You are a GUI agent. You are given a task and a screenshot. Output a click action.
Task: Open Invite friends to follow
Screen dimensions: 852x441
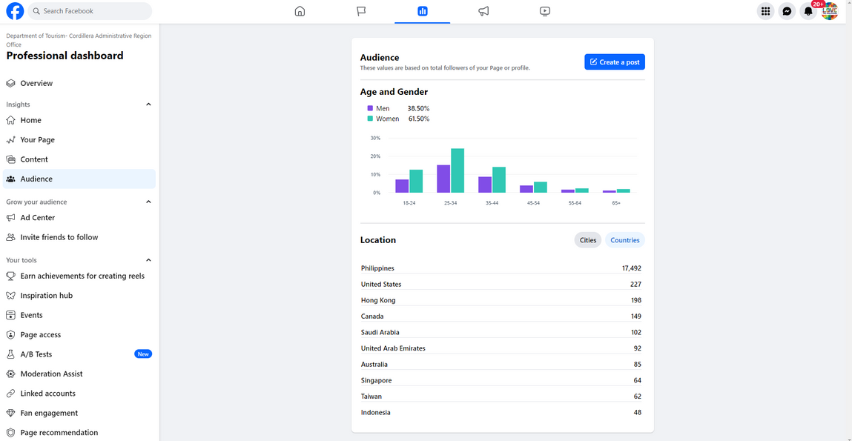(x=59, y=237)
